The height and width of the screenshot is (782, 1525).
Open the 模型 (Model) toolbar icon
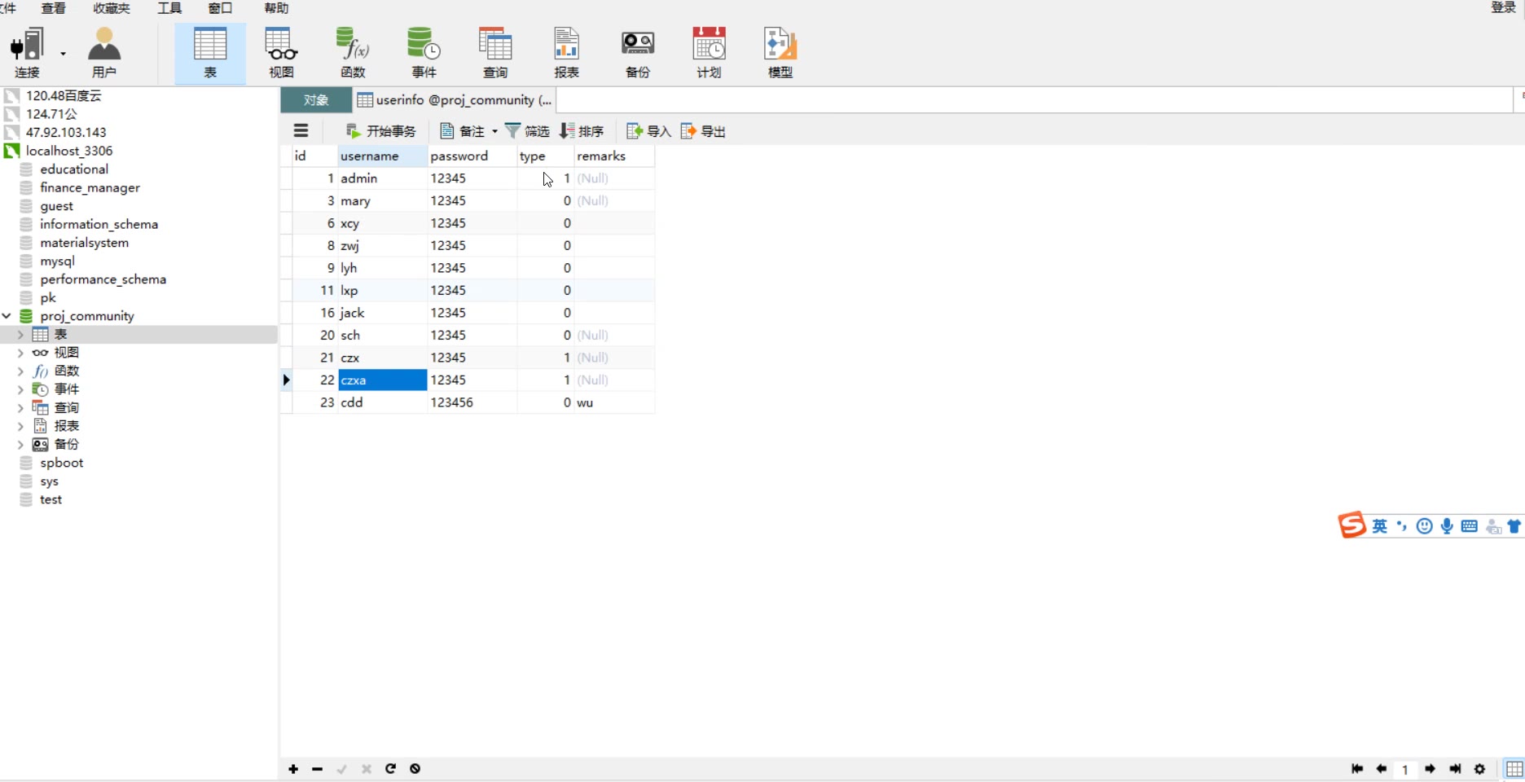(x=780, y=53)
